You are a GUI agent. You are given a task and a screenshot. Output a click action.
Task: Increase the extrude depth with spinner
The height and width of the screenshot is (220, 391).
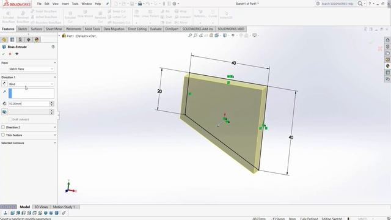tap(51, 102)
